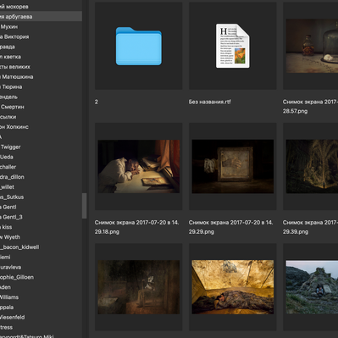Select the 'Tatsuro Miki' sidebar row
Viewport: 338px width, 338px height.
click(41, 335)
